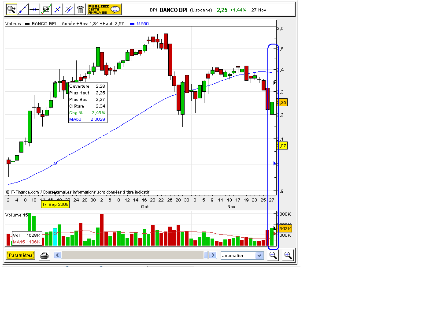Click the cyan highlighted volume bar
Image resolution: width=422 pixels, height=336 pixels.
[x=55, y=237]
